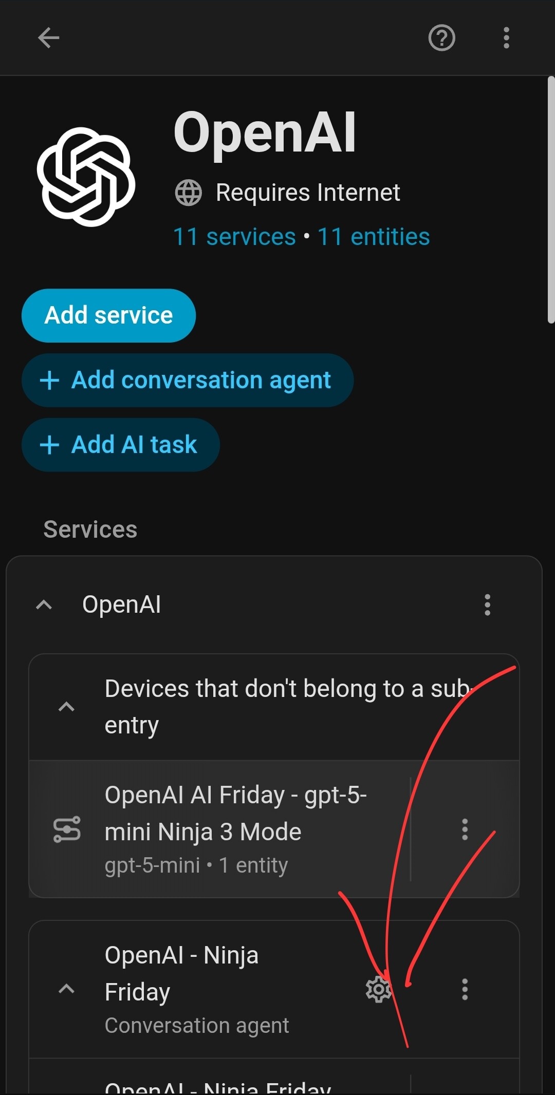
Task: Click the Add AI task button
Action: coord(121,445)
